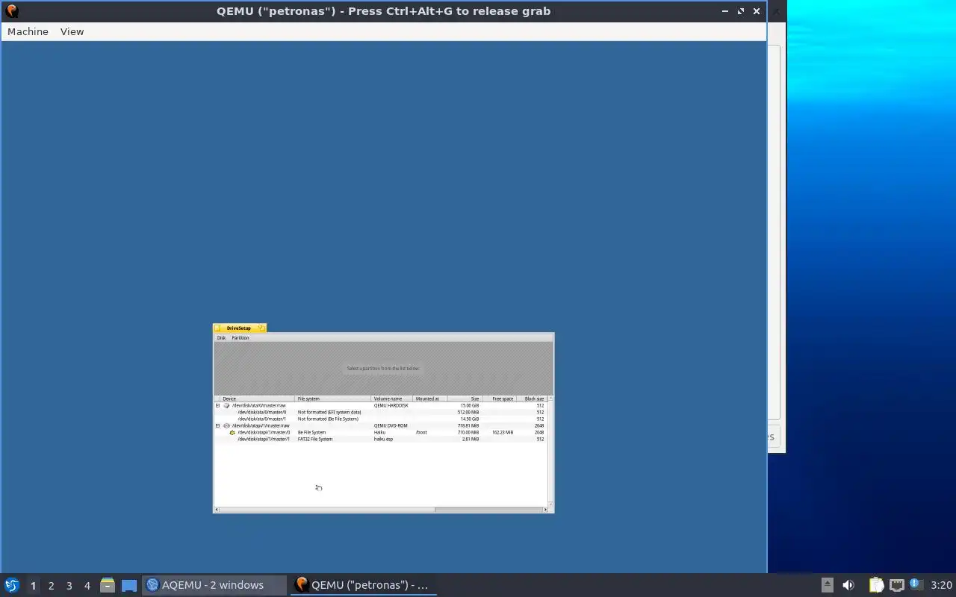
Task: Click the File system column header
Action: coord(332,398)
